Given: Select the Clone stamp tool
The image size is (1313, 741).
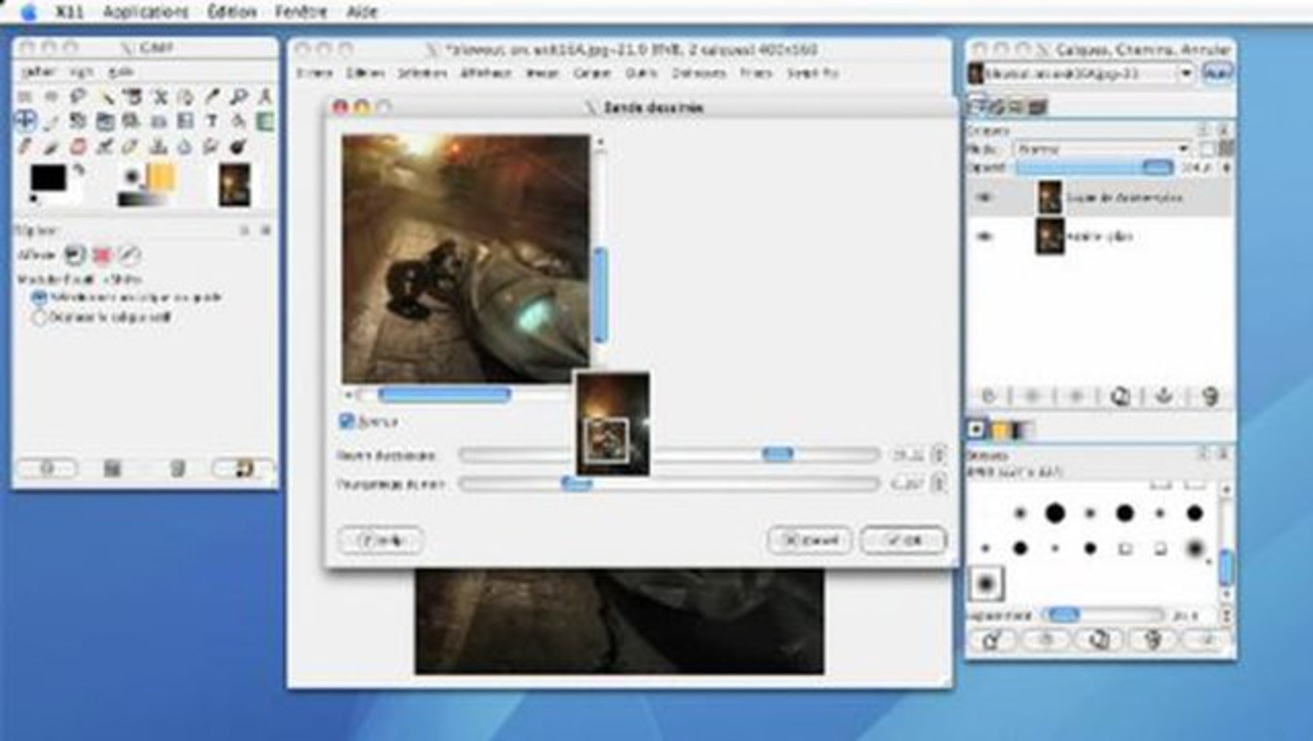Looking at the screenshot, I should [x=159, y=147].
